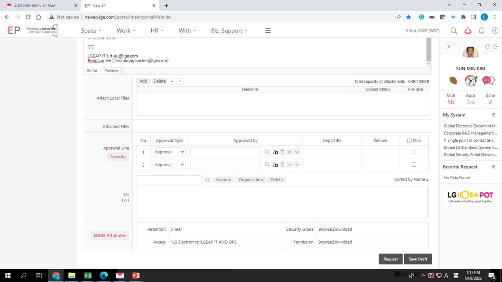Open Approval Type dropdown in row 1
The width and height of the screenshot is (502, 282).
click(169, 152)
